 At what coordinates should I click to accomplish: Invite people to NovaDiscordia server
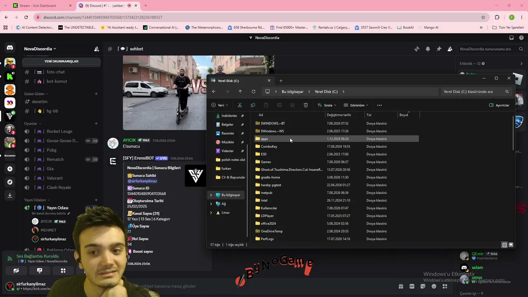(97, 49)
